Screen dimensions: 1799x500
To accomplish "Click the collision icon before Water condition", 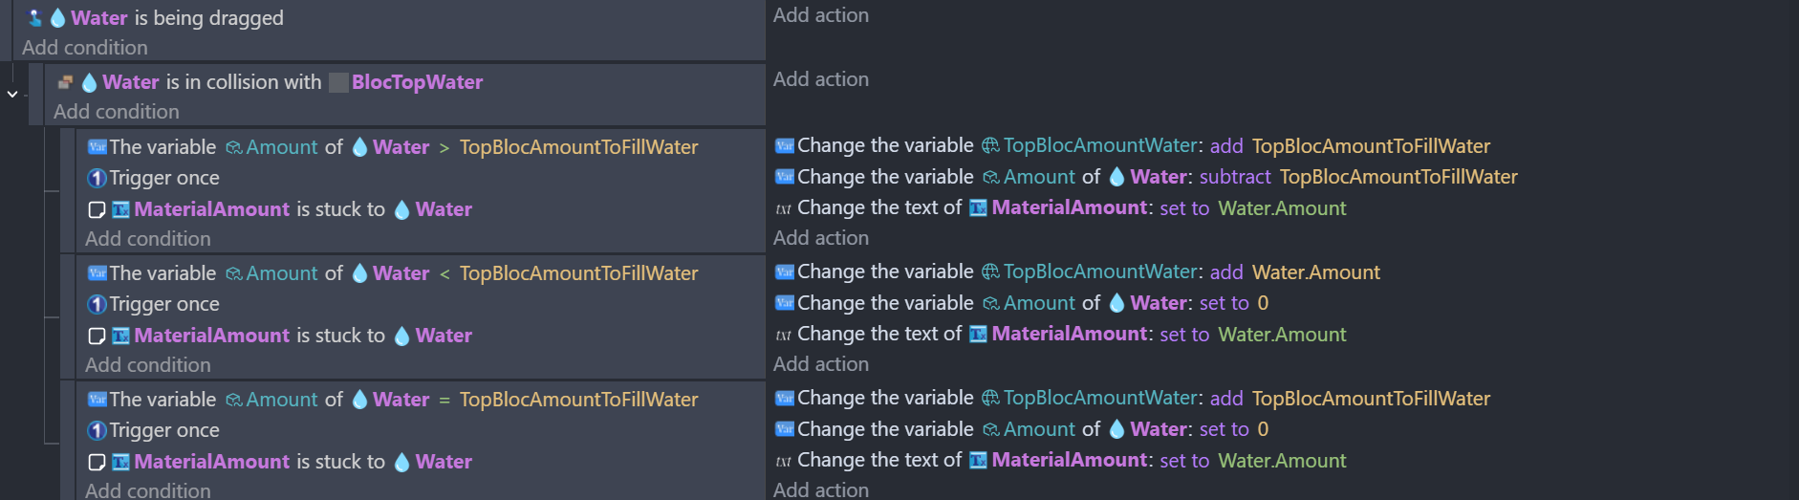I will coord(66,82).
